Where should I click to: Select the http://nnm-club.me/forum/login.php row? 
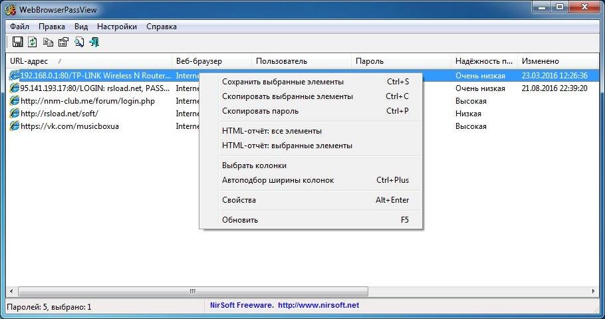pyautogui.click(x=302, y=101)
